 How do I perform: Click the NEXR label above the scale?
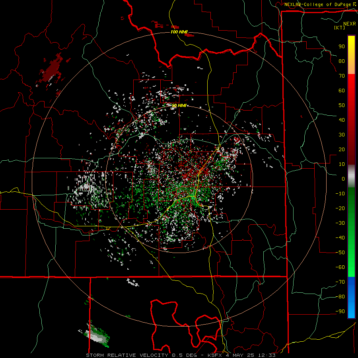pos(350,24)
